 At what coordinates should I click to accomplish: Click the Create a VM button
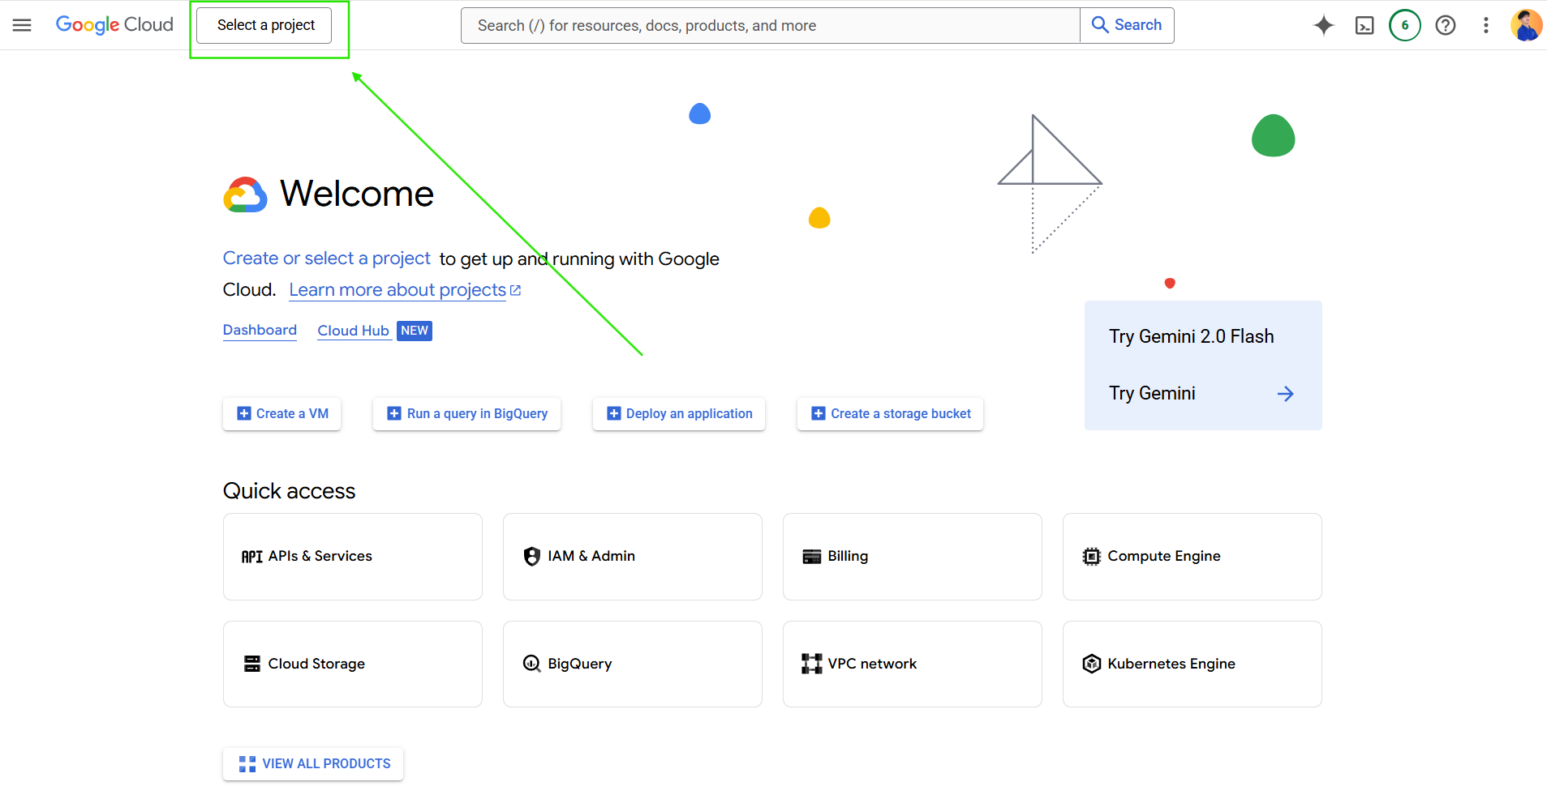pyautogui.click(x=282, y=414)
